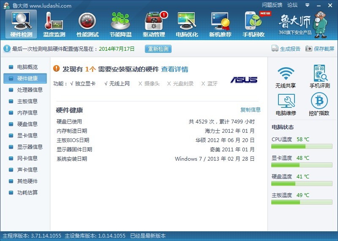338x241 pixels.
Task: Click the CPU温度 temperature bar
Action: [302, 146]
